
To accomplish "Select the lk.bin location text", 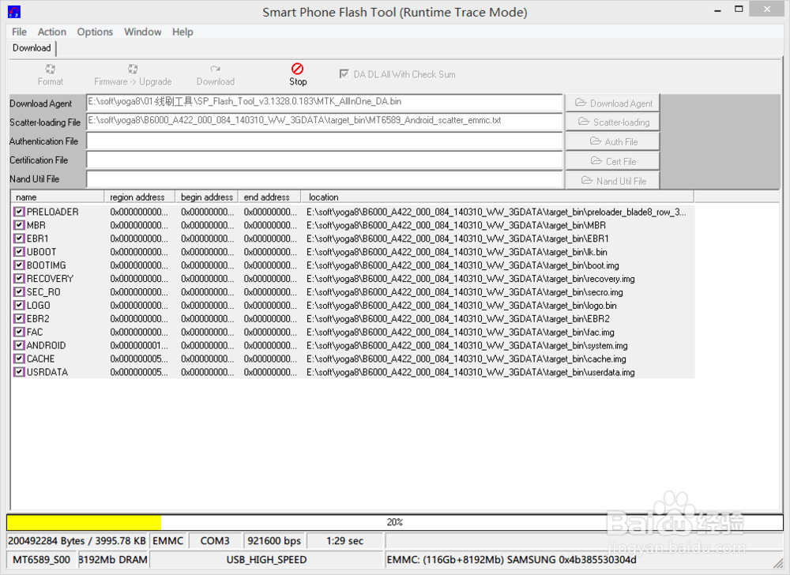I will pos(457,252).
